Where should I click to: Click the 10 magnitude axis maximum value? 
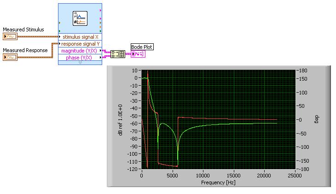135,71
